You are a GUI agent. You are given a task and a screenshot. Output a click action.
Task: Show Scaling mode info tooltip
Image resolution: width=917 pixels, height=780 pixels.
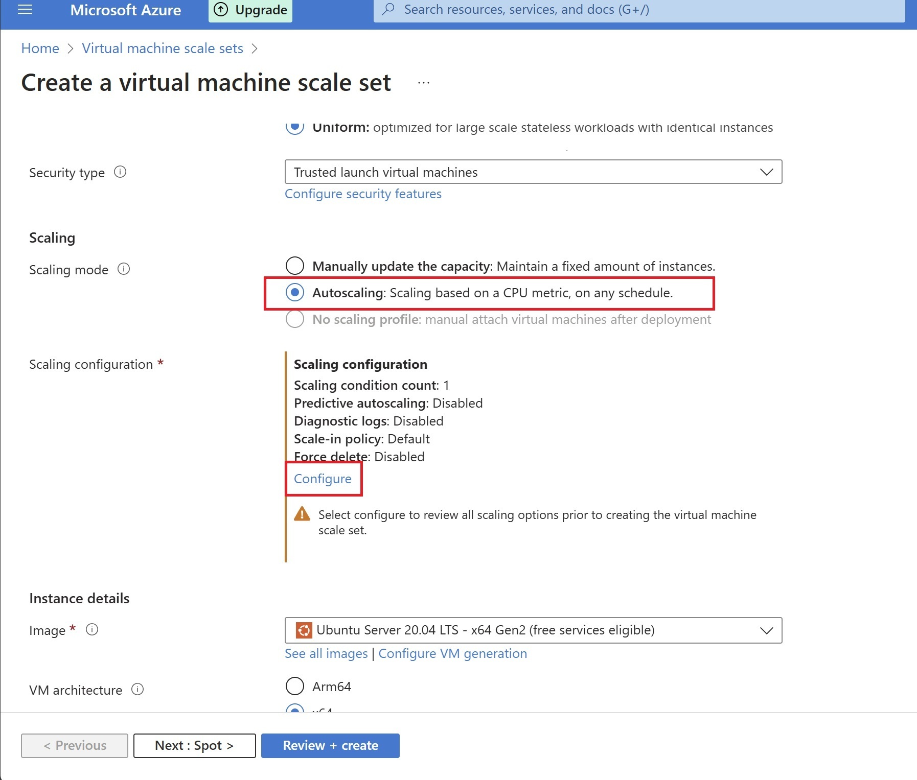[124, 269]
